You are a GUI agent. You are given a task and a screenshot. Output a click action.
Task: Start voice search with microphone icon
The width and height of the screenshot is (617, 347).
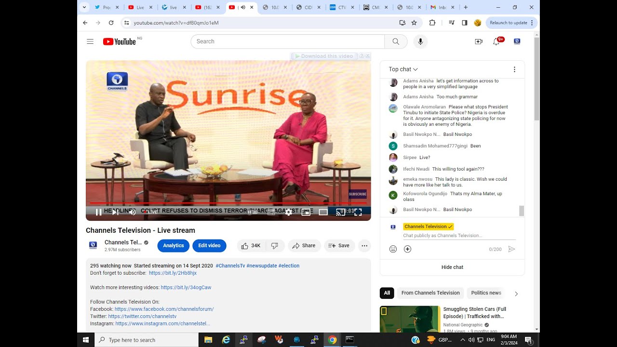pos(420,41)
